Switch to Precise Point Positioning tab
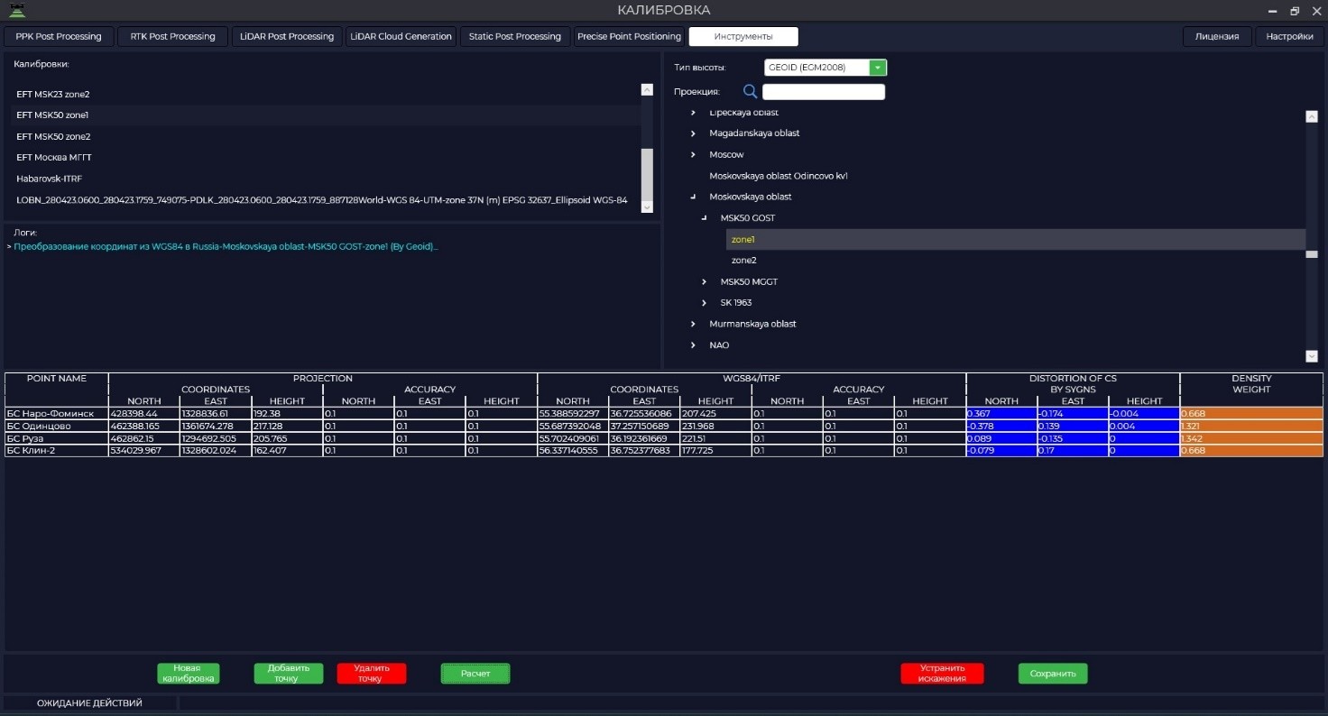The height and width of the screenshot is (716, 1328). pos(630,36)
